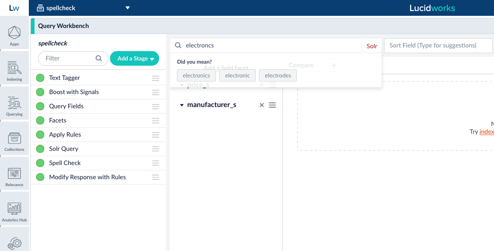This screenshot has height=251, width=494.
Task: Click the drag handle for Apply Rules
Action: [x=155, y=135]
